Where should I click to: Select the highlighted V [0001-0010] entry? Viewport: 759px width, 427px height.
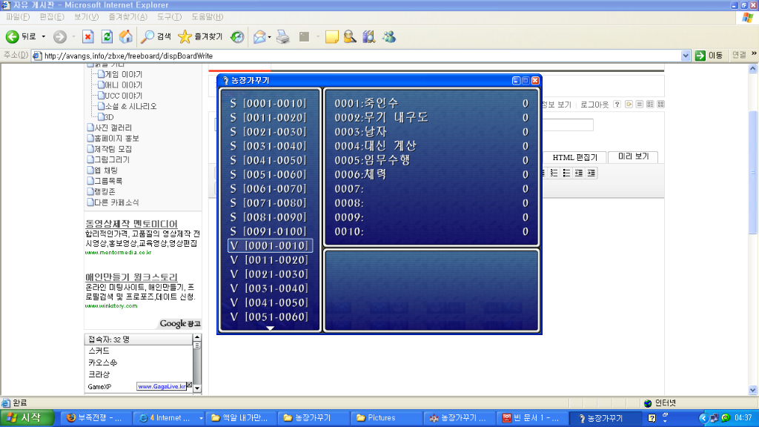coord(270,245)
